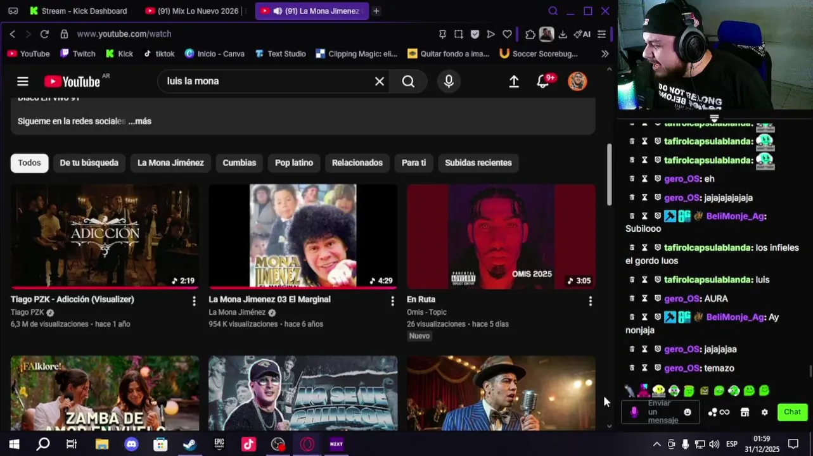The width and height of the screenshot is (813, 456).
Task: Open the browser extensions puzzle icon
Action: (x=530, y=34)
